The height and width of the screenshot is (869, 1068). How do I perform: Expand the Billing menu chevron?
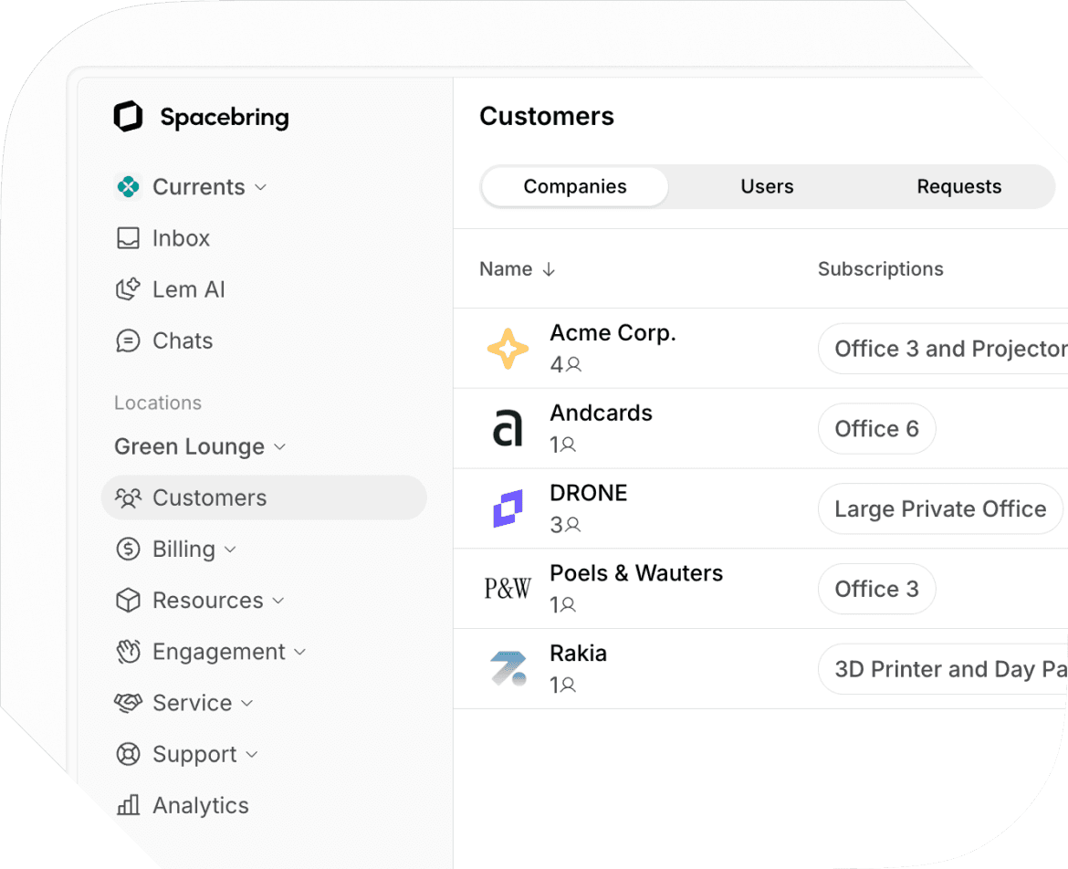click(230, 550)
